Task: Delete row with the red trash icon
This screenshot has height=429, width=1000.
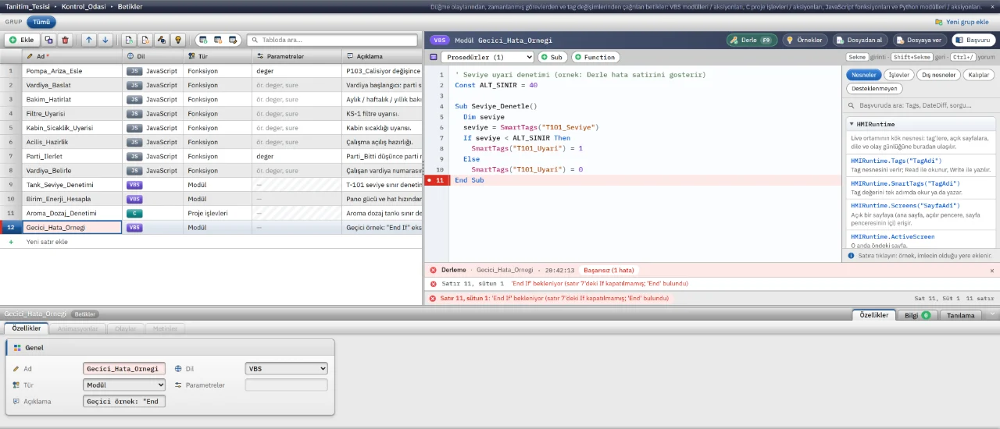Action: (x=65, y=40)
